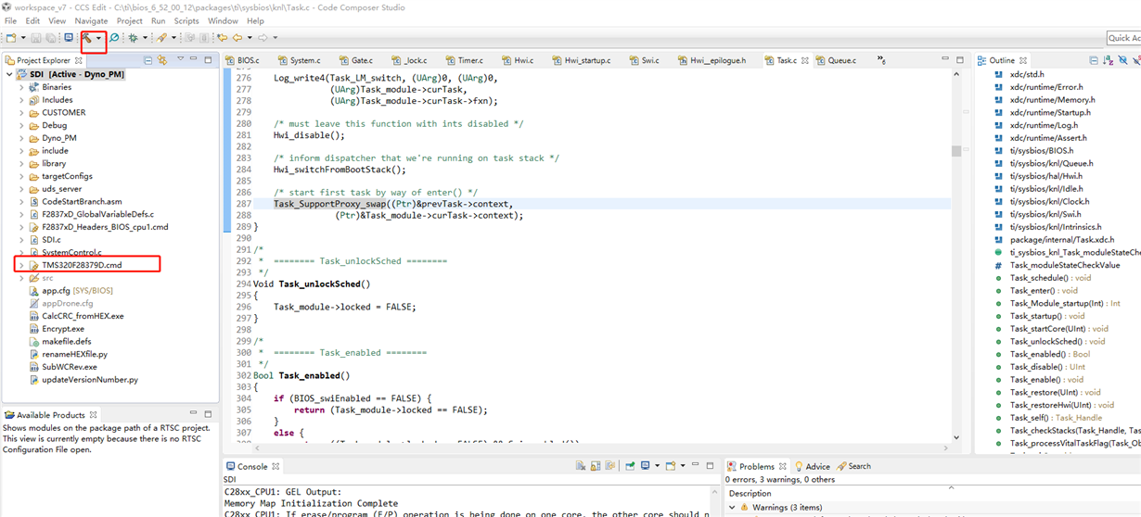
Task: Toggle Hide Fields icon in Outline
Action: pos(1123,60)
